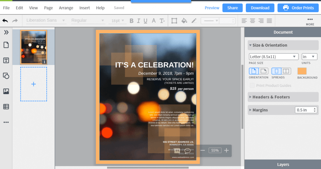The width and height of the screenshot is (321, 169).
Task: Open the text color tool
Action: tap(154, 21)
